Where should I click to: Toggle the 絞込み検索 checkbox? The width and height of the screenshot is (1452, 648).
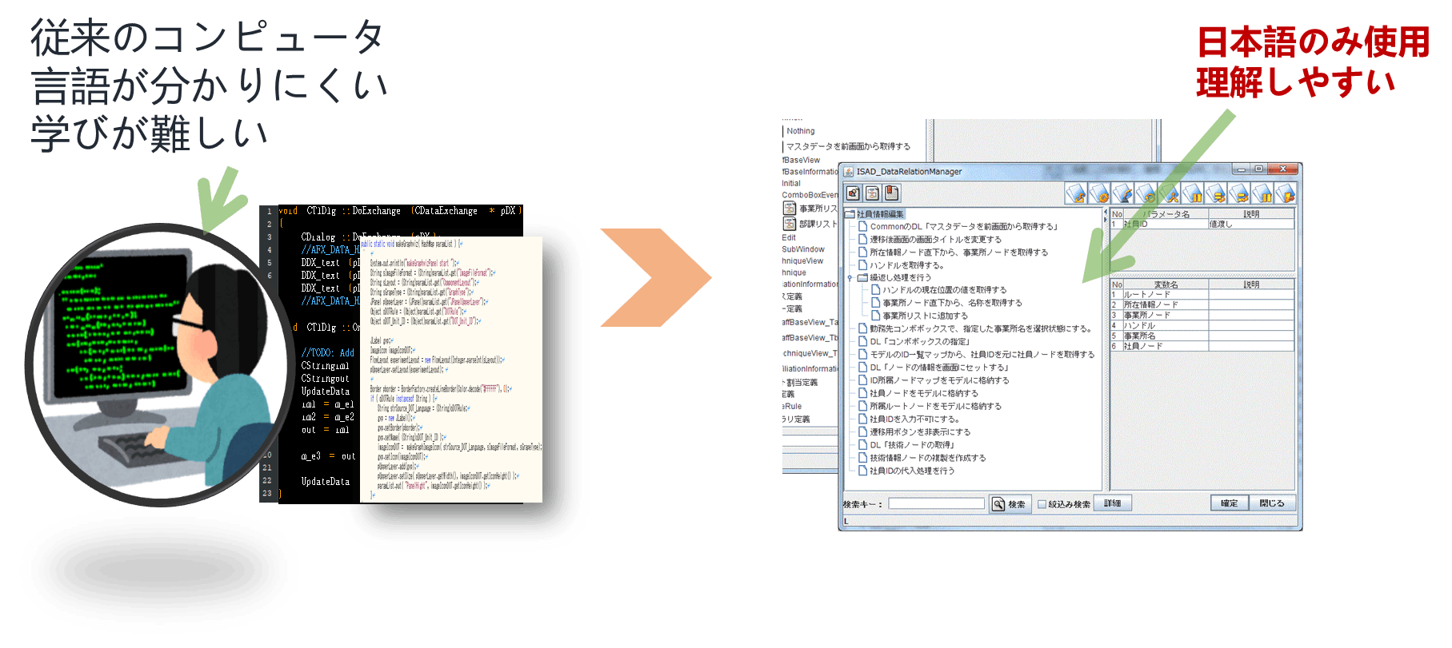coord(1042,504)
